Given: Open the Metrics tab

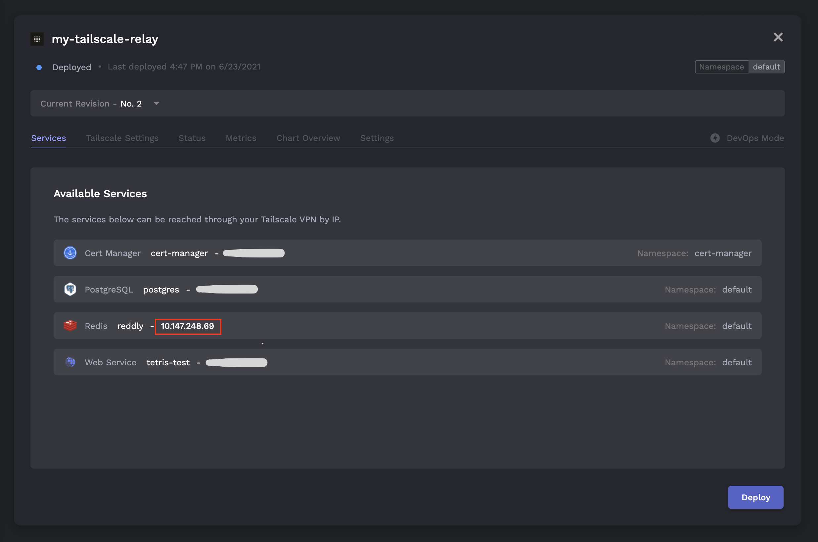Looking at the screenshot, I should tap(241, 138).
